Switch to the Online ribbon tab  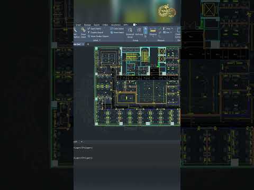coord(105,25)
